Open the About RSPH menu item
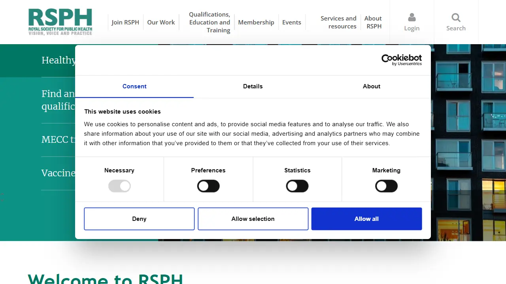 [373, 22]
